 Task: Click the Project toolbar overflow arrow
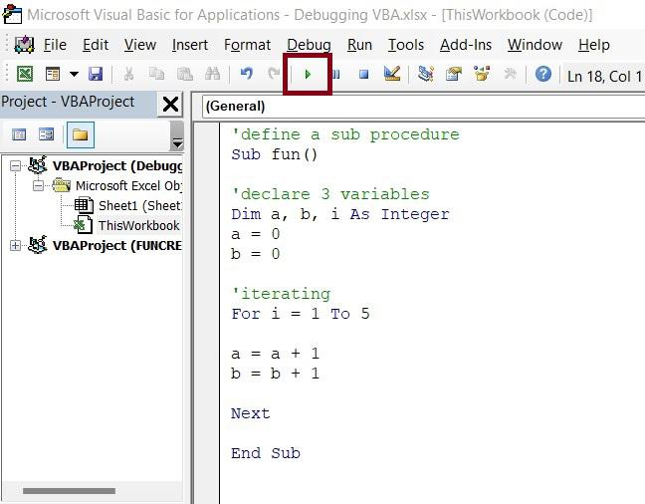[x=177, y=143]
